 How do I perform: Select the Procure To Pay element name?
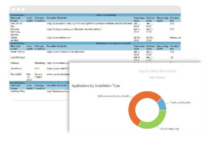pos(16,25)
